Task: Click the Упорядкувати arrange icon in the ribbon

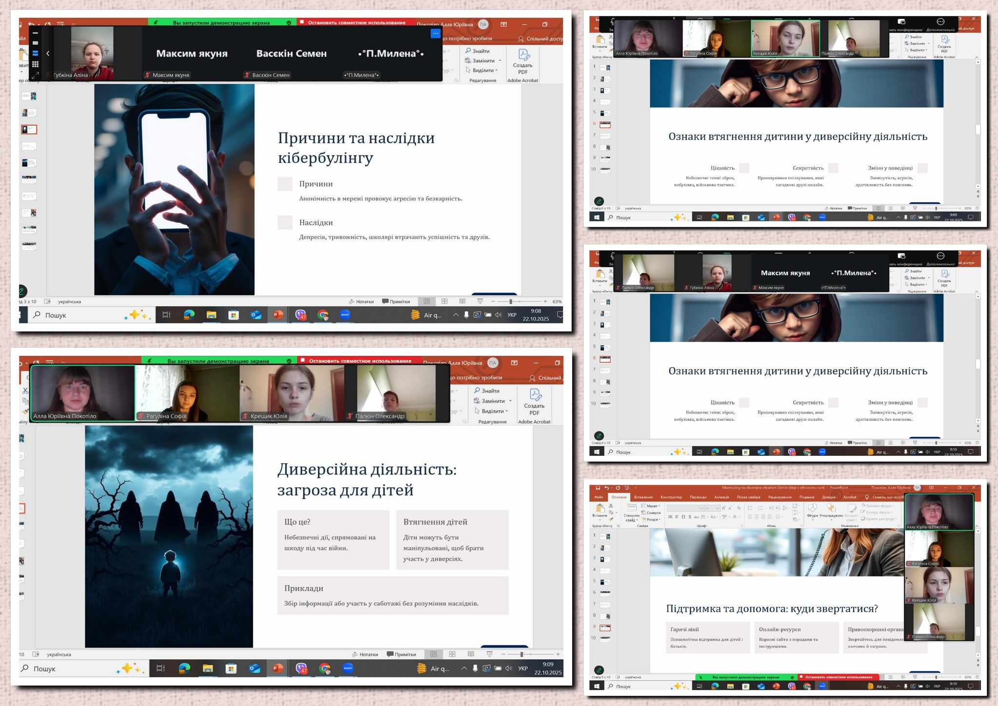Action: coord(831,509)
